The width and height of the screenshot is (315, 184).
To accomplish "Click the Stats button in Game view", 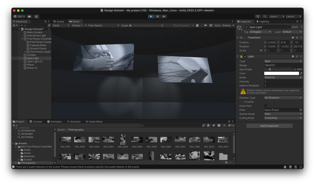I will pyautogui.click(x=217, y=25).
